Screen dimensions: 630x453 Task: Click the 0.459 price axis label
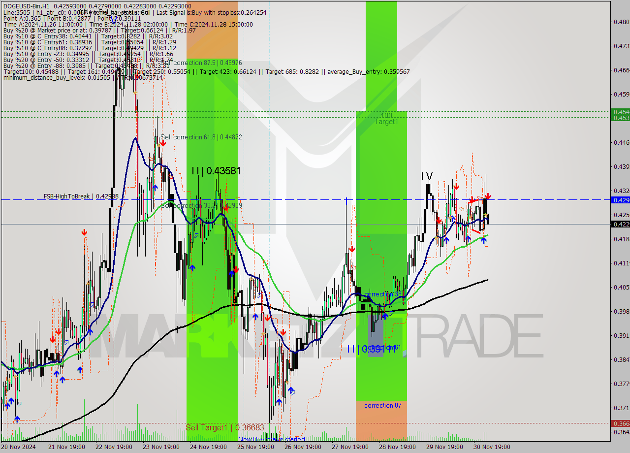click(621, 94)
